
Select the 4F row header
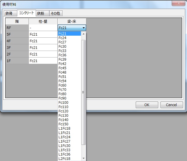pos(17,41)
